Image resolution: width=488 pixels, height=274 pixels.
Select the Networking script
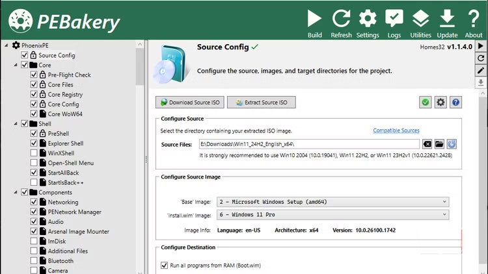[x=63, y=202]
